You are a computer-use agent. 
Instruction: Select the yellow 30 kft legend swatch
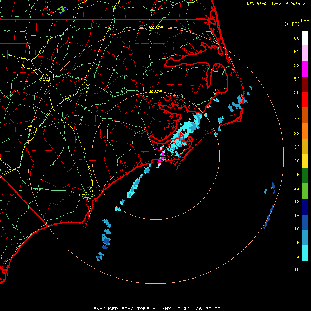point(305,161)
